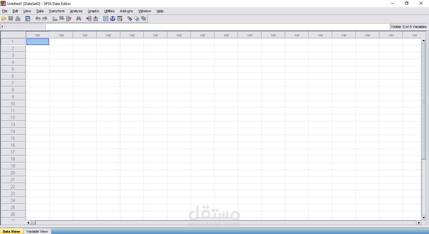429x234 pixels.
Task: Open the Data menu
Action: [x=40, y=11]
